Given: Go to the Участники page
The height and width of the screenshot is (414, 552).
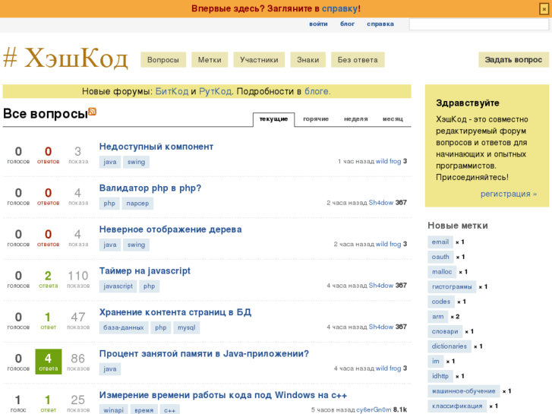Looking at the screenshot, I should click(259, 60).
